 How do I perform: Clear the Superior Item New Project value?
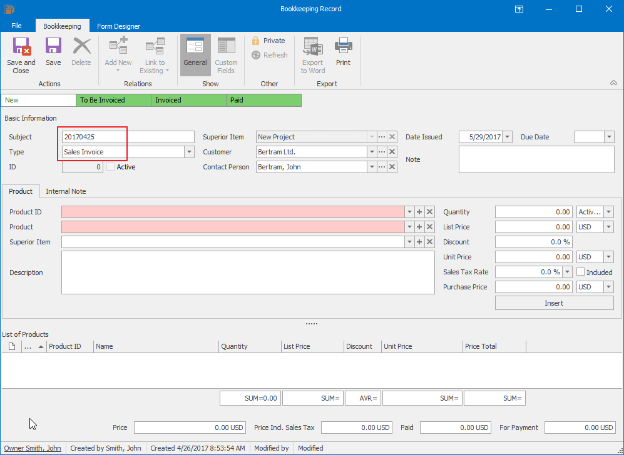392,137
